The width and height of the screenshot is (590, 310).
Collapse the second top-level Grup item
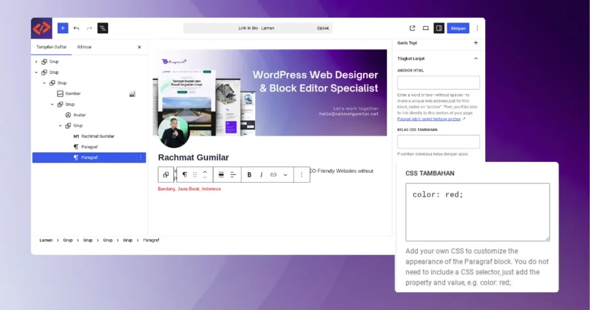(x=36, y=72)
